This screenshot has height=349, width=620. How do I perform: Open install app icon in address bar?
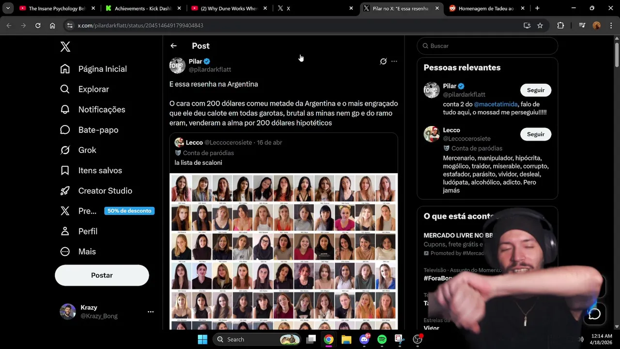527,25
